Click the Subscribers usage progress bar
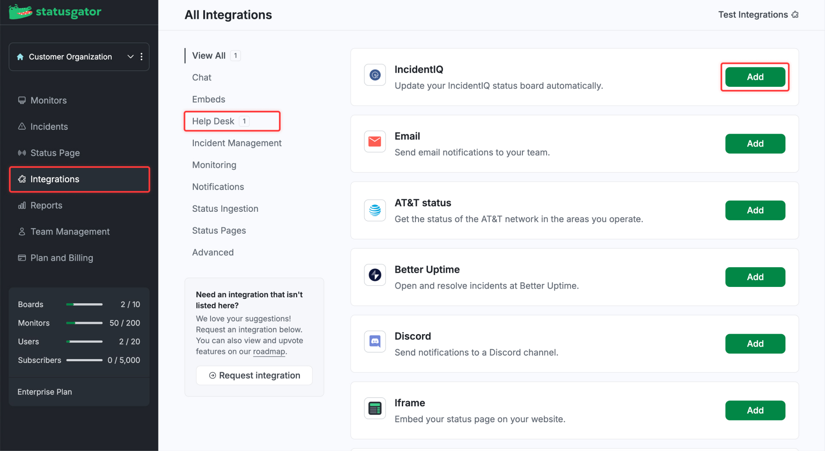 tap(84, 360)
